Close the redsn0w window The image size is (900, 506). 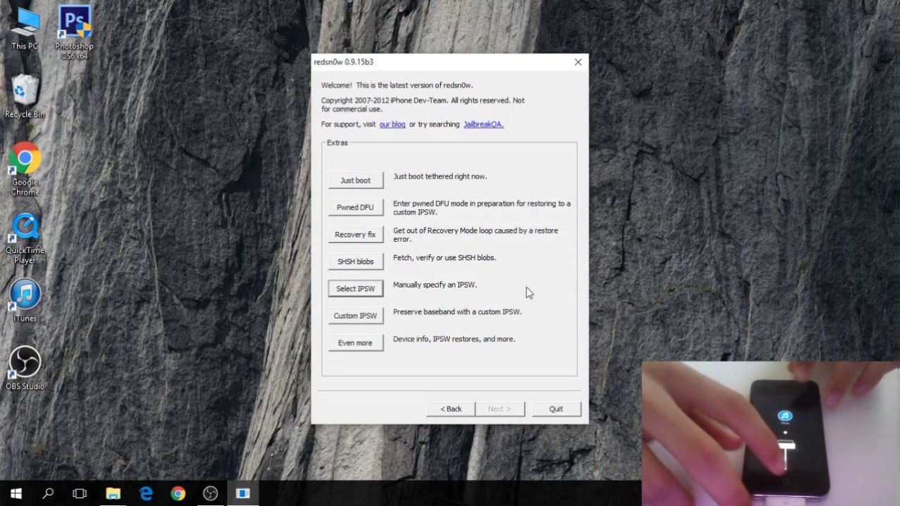click(x=578, y=62)
